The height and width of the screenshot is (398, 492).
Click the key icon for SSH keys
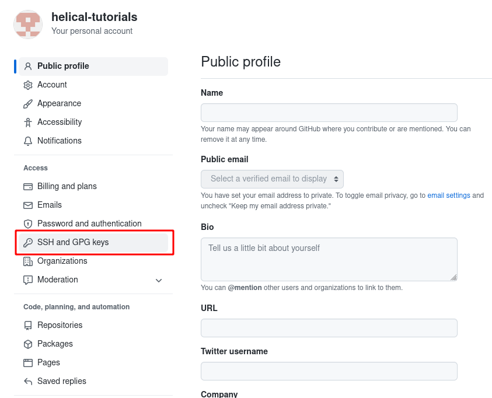click(x=28, y=243)
